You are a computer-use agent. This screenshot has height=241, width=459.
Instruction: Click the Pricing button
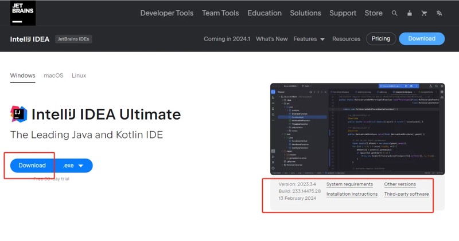[381, 38]
